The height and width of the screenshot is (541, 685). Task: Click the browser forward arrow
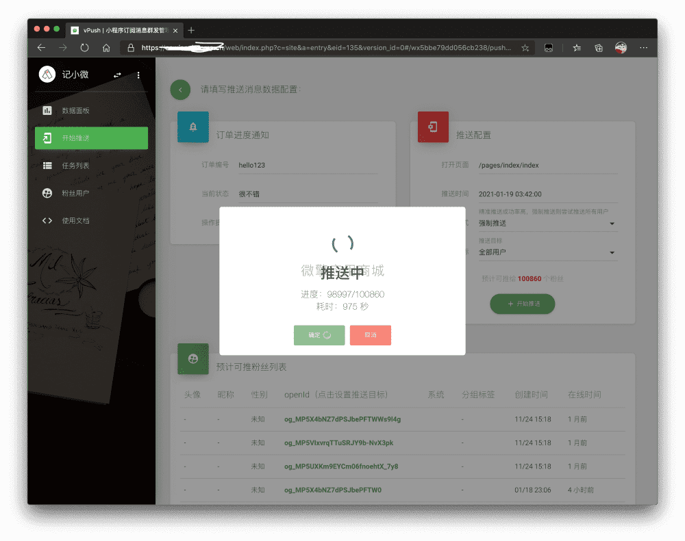63,48
